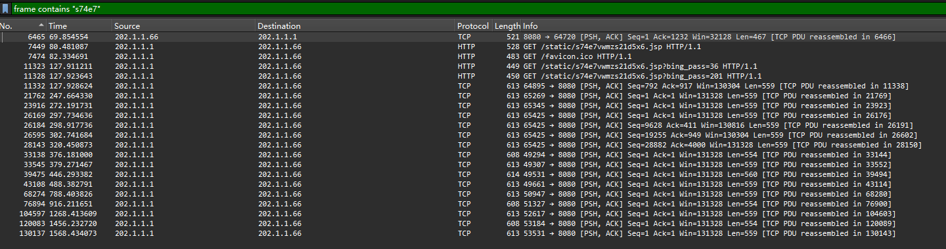Select packet 11323 with bing_pass=36

pyautogui.click(x=473, y=66)
